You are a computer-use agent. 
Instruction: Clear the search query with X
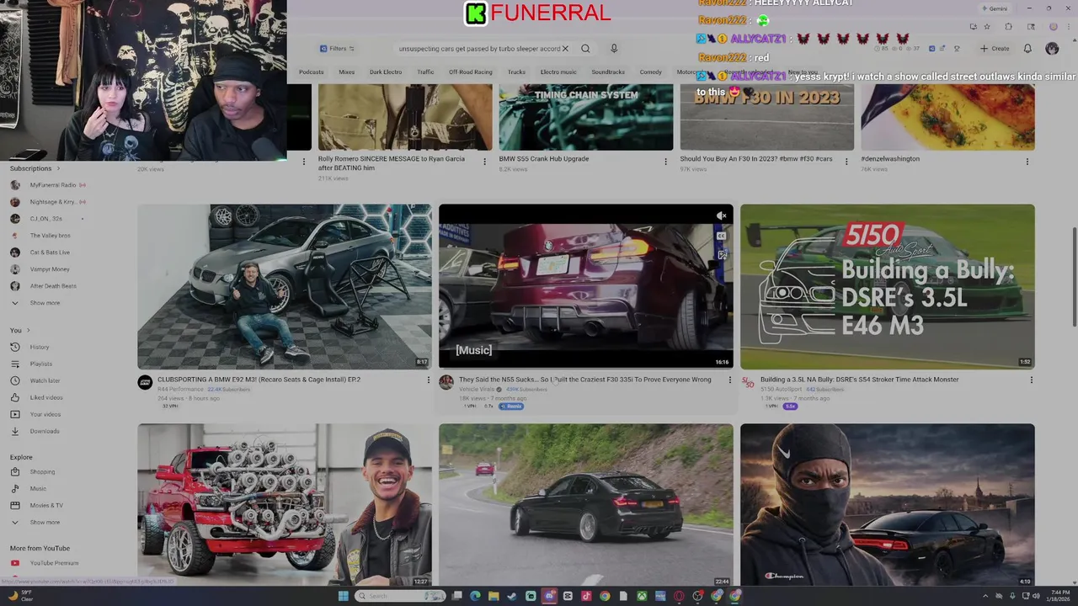point(565,49)
